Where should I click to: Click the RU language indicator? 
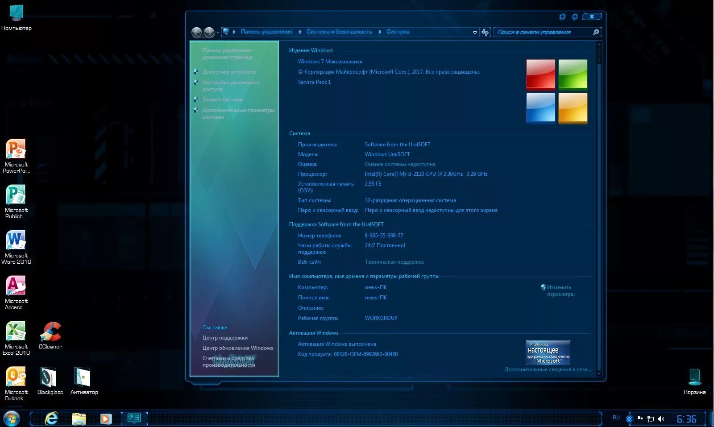click(x=616, y=418)
